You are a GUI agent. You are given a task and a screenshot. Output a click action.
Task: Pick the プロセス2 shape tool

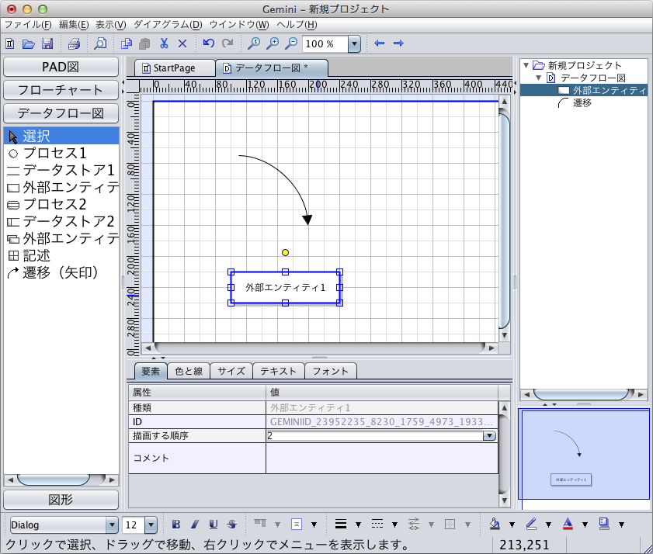61,204
